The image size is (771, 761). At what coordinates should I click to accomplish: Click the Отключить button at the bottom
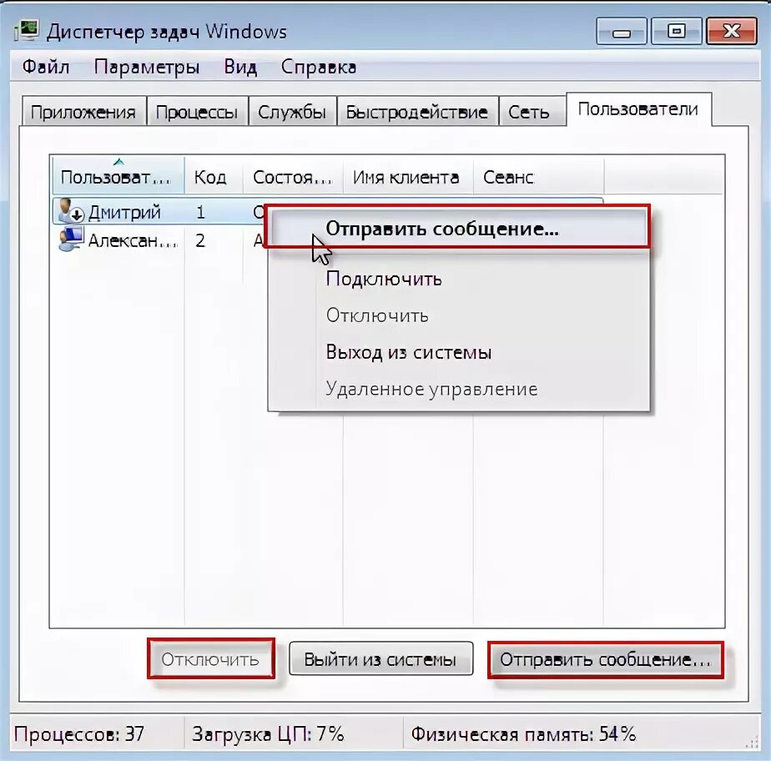(x=210, y=658)
